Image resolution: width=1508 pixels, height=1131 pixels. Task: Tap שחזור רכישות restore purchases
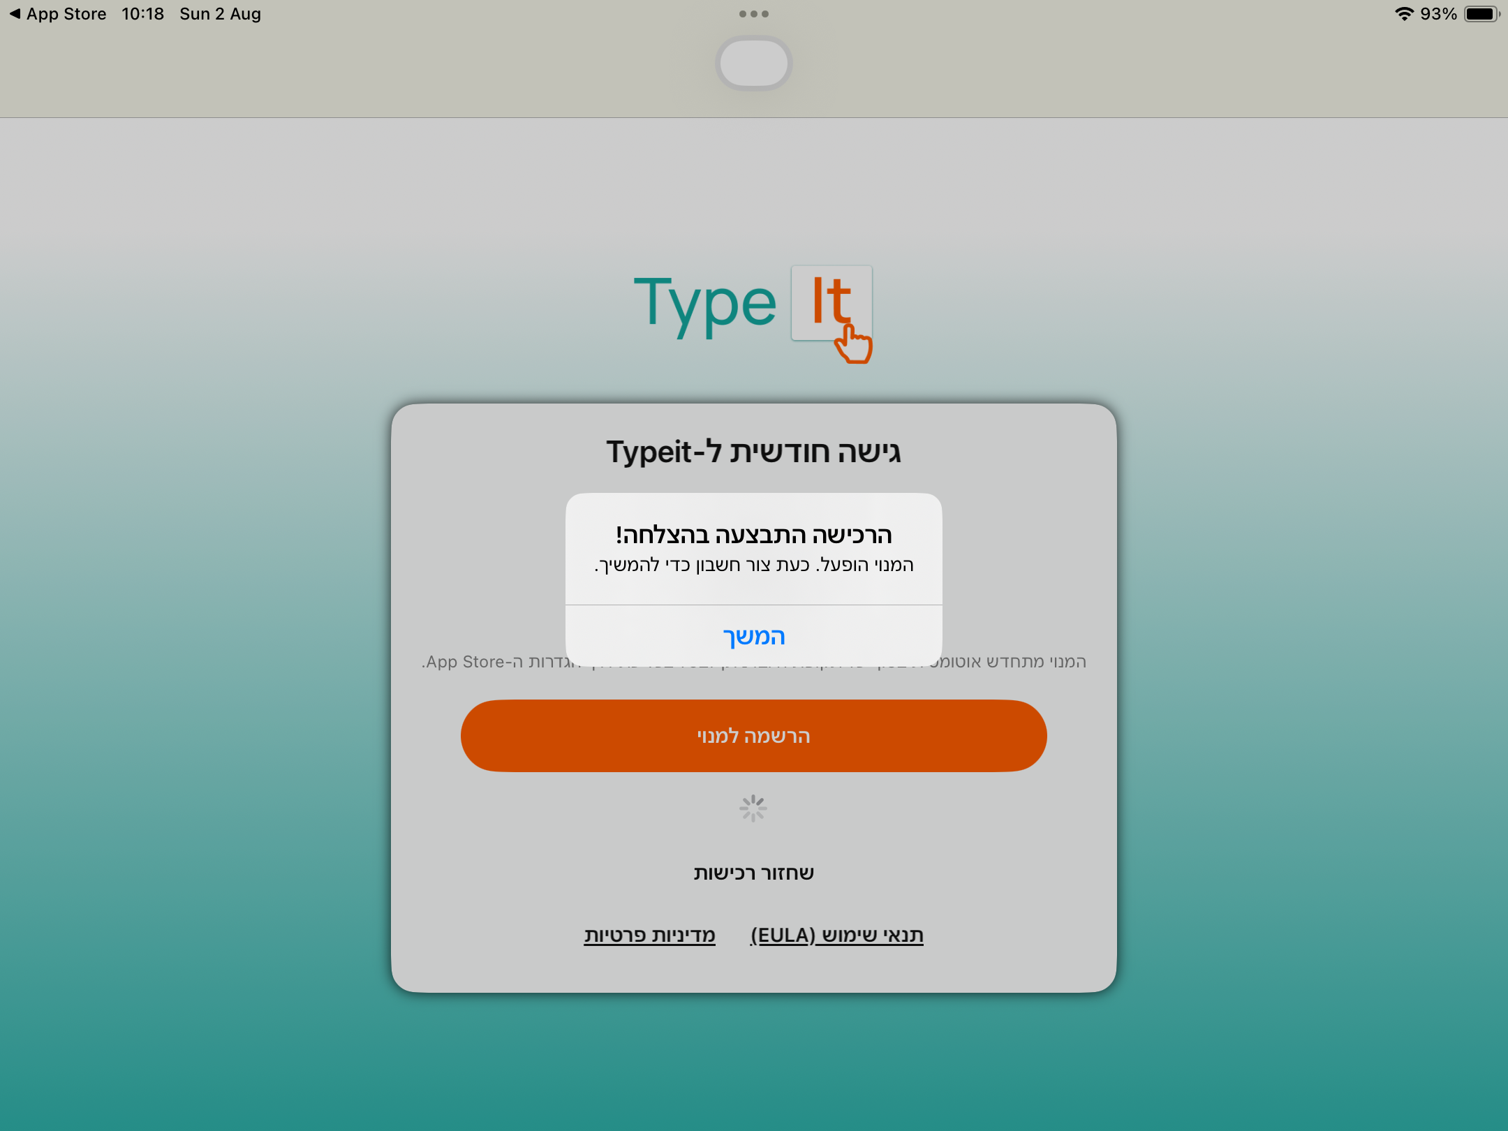[754, 873]
